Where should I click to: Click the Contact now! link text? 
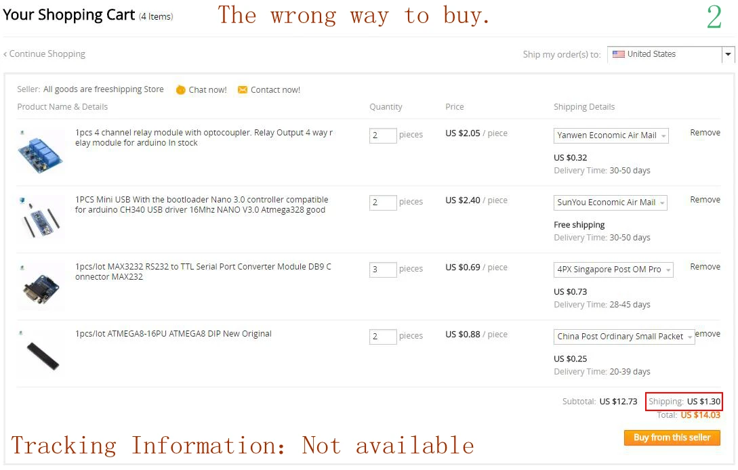pyautogui.click(x=275, y=90)
